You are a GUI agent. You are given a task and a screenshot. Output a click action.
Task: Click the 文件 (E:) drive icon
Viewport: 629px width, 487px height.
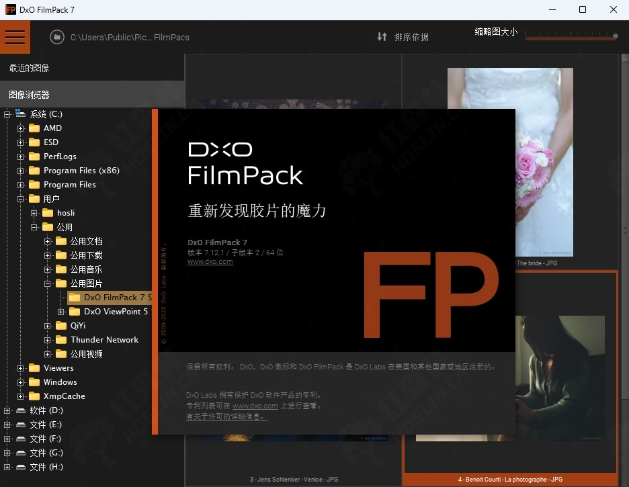pos(21,425)
